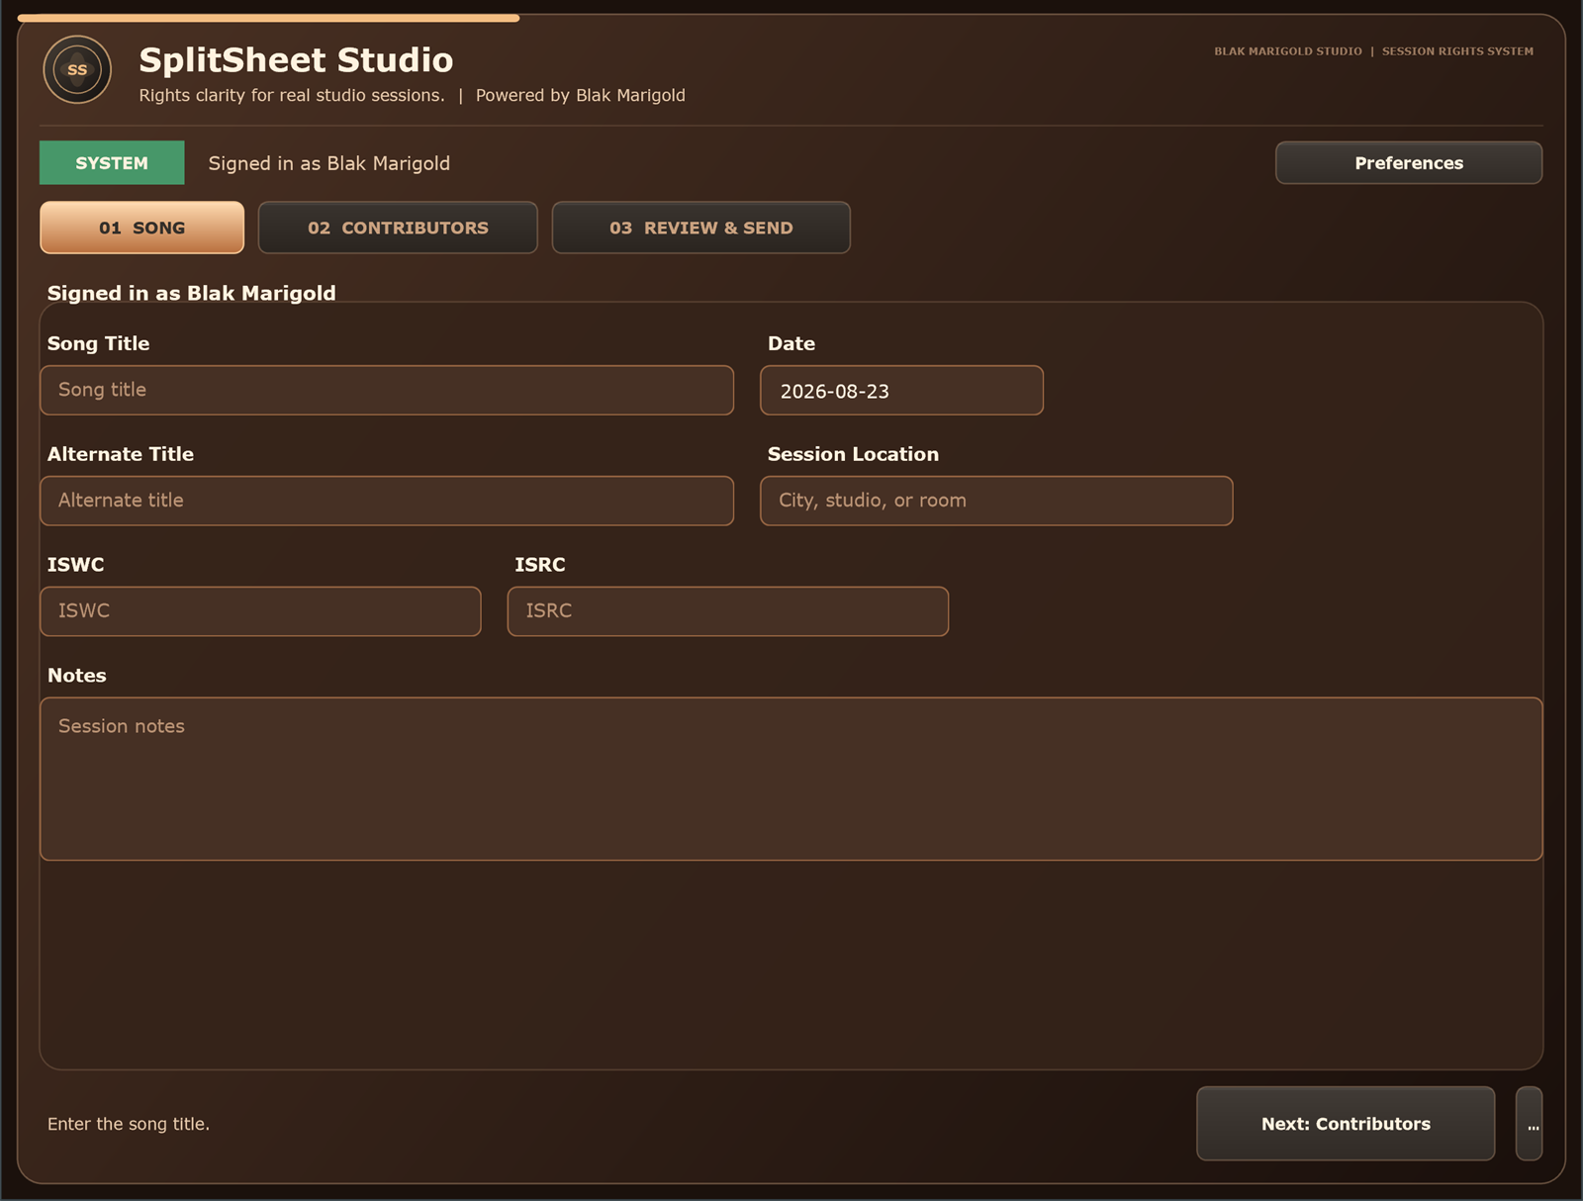Click the orange progress bar at top
Image resolution: width=1583 pixels, height=1201 pixels.
[268, 18]
